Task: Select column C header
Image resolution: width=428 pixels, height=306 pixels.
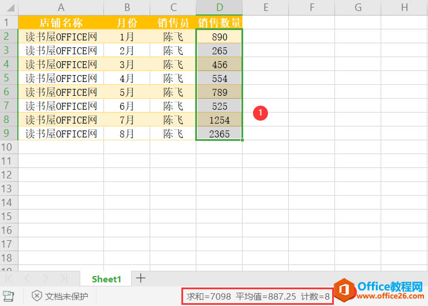Action: click(173, 8)
